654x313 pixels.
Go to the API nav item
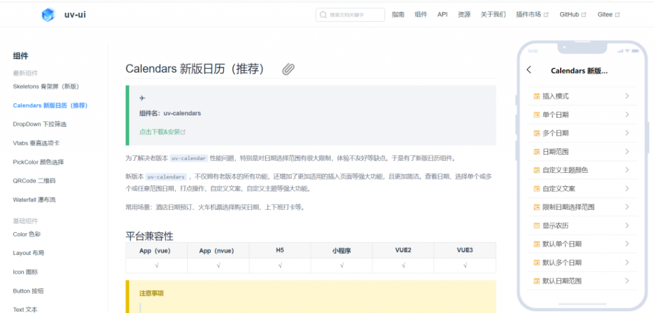(443, 15)
